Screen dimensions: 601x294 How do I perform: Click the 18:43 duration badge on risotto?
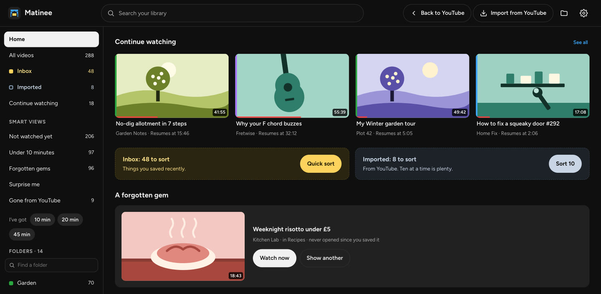point(235,276)
